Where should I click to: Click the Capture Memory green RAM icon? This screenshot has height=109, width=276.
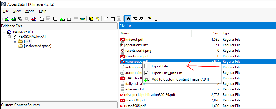tap(82, 19)
